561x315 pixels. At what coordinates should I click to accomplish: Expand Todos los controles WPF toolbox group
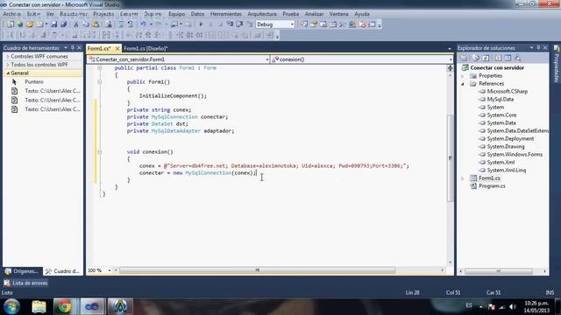pos(8,65)
